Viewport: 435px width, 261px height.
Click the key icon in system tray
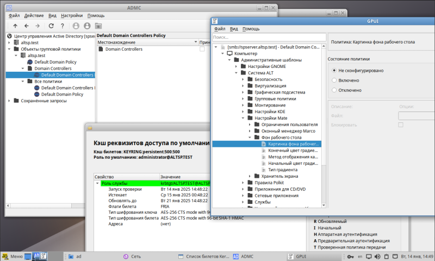(x=350, y=257)
